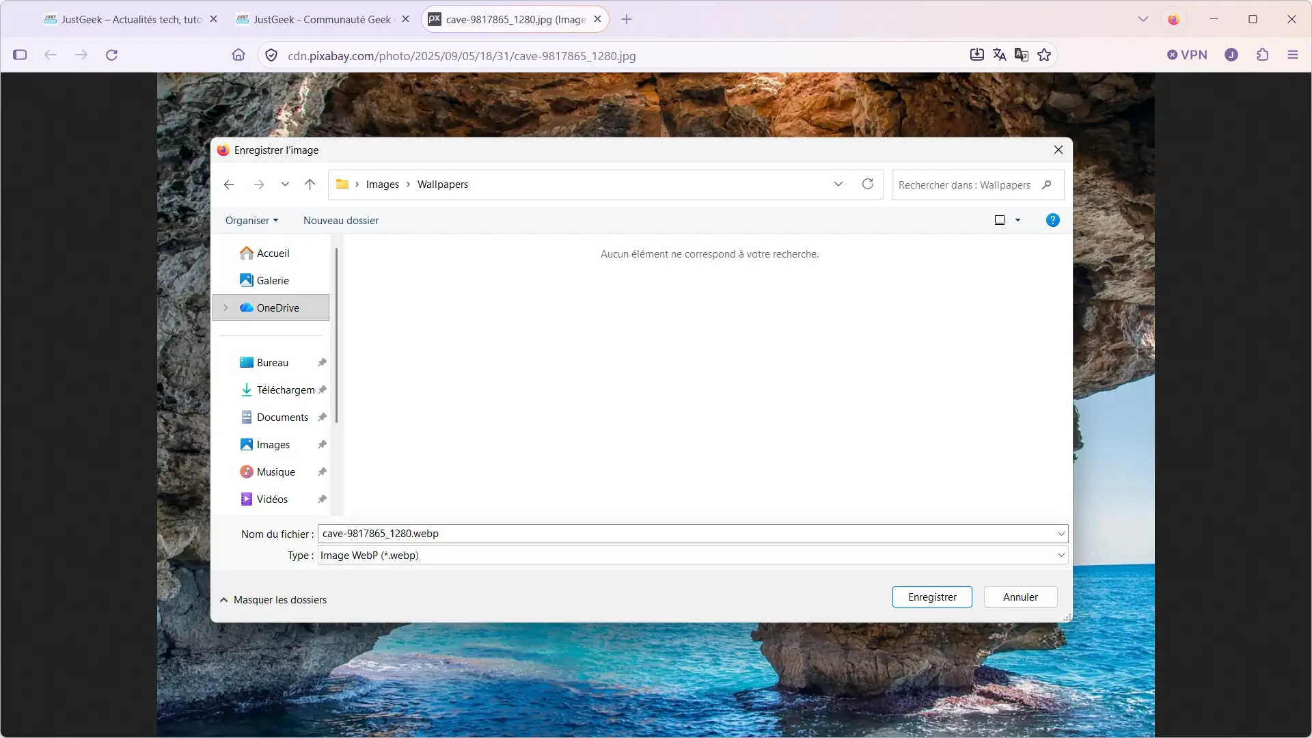Open the Firefox hamburger menu
The width and height of the screenshot is (1312, 738).
(x=1293, y=55)
